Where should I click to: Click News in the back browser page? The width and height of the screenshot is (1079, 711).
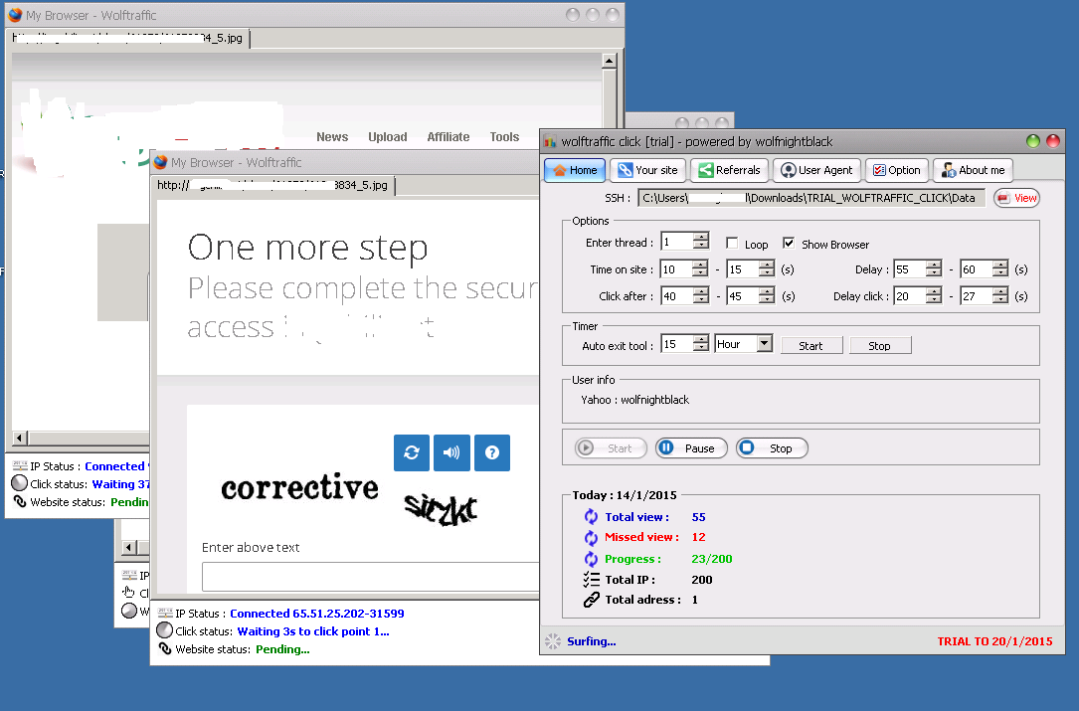(332, 137)
